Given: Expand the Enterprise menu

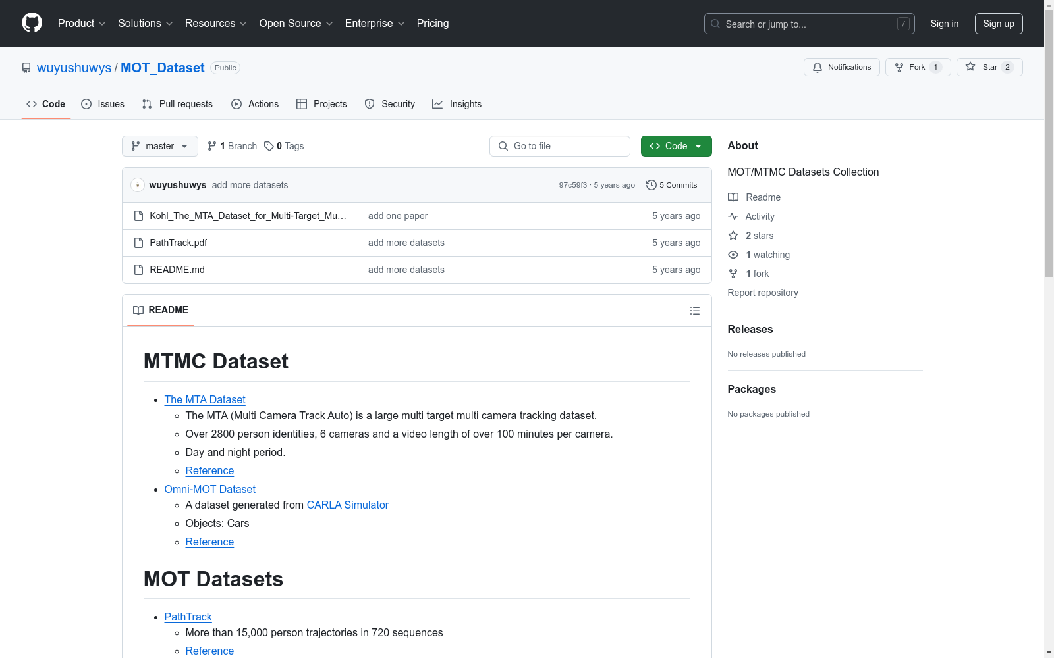Looking at the screenshot, I should coord(375,24).
